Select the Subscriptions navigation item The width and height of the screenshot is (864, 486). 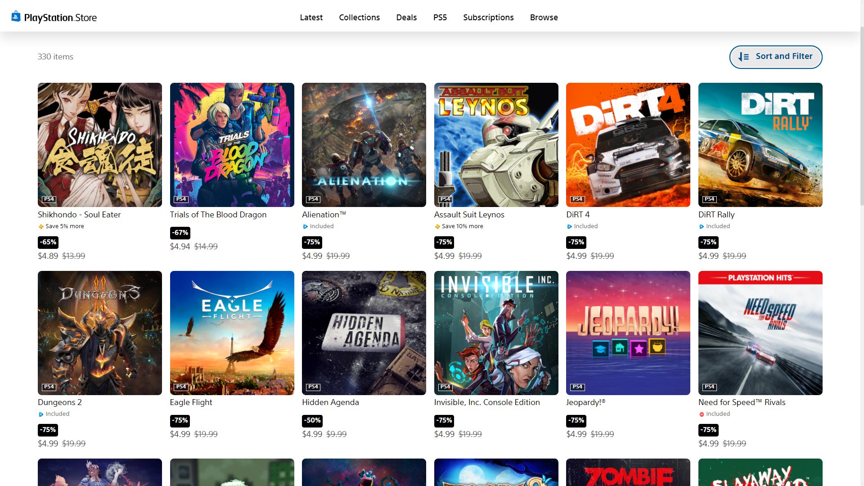pos(488,17)
